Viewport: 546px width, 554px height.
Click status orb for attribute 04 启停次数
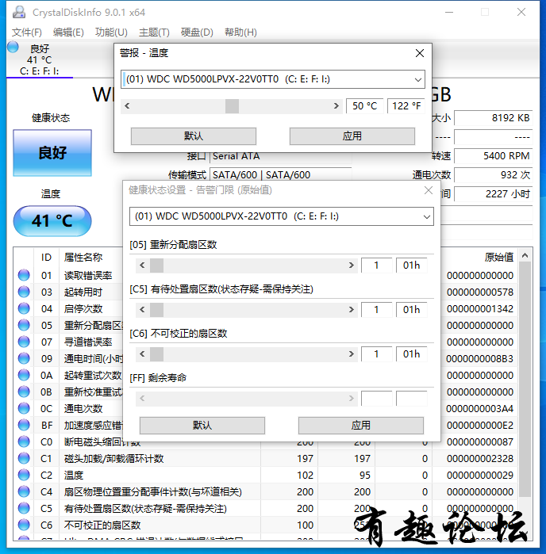(x=24, y=308)
